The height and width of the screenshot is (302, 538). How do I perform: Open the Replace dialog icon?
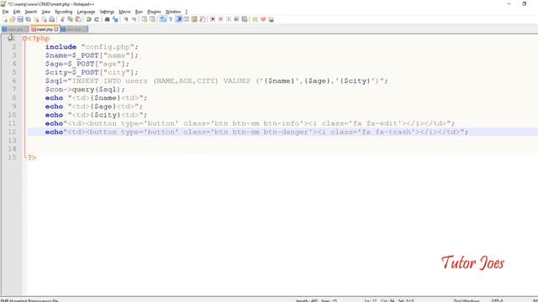115,19
